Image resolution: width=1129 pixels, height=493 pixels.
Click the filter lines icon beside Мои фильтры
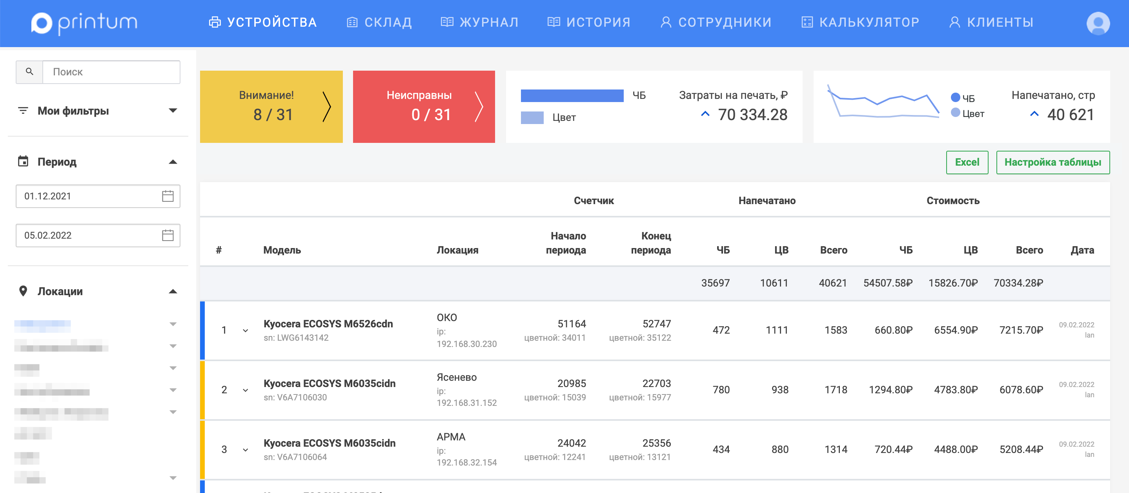pyautogui.click(x=23, y=111)
